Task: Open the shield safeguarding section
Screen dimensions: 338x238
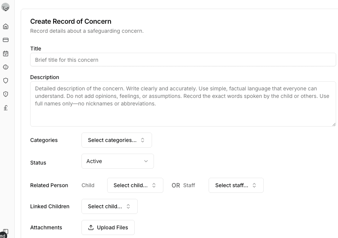Action: (6, 81)
